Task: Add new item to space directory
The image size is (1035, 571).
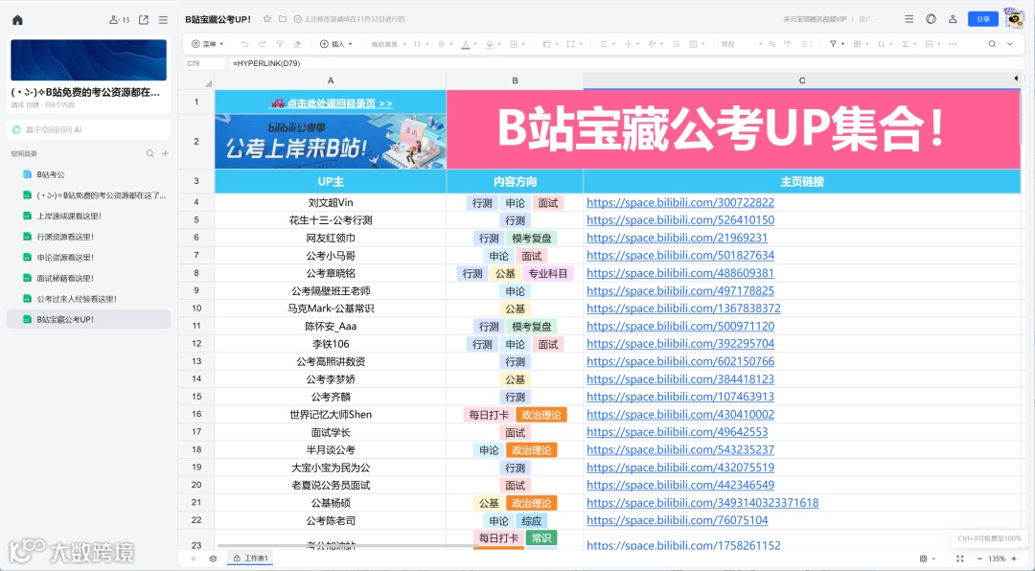Action: pos(165,154)
